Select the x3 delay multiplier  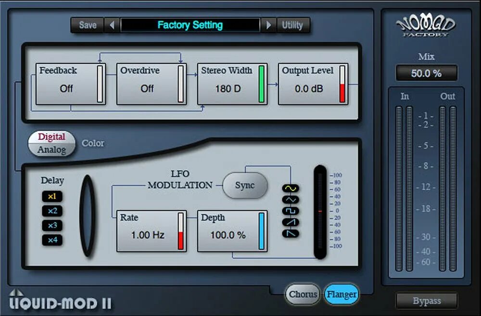[x=52, y=225]
